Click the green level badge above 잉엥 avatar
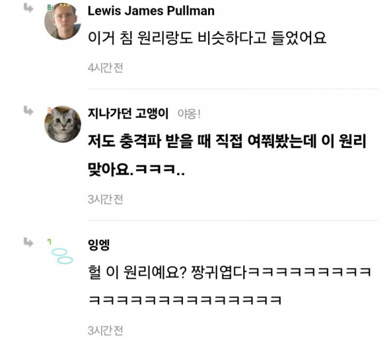The image size is (389, 347). pyautogui.click(x=49, y=241)
